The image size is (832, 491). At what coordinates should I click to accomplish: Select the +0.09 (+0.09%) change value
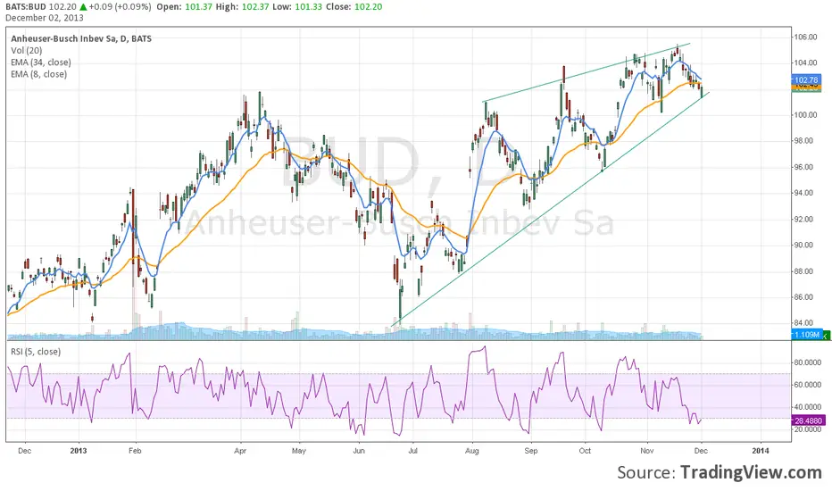click(120, 7)
